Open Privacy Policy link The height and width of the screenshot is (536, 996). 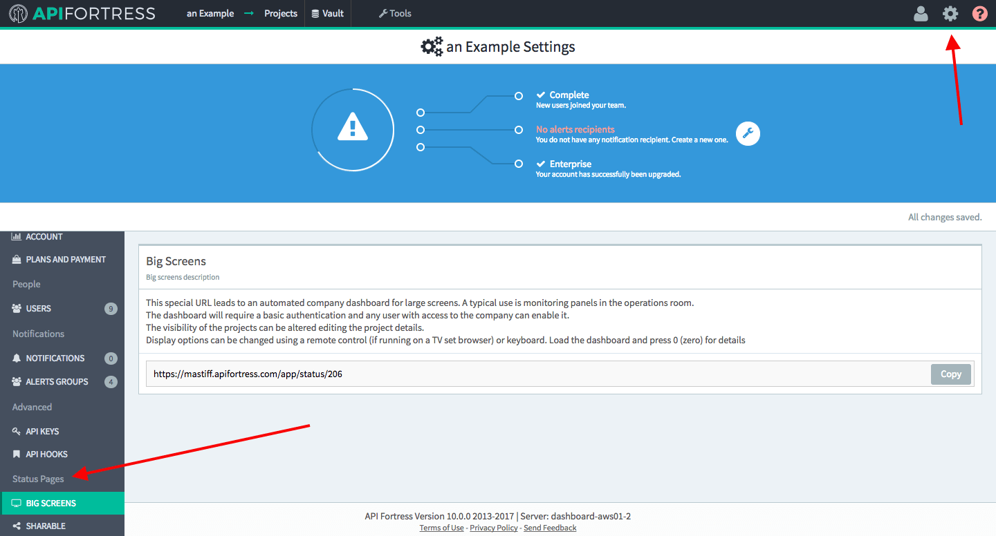point(494,528)
